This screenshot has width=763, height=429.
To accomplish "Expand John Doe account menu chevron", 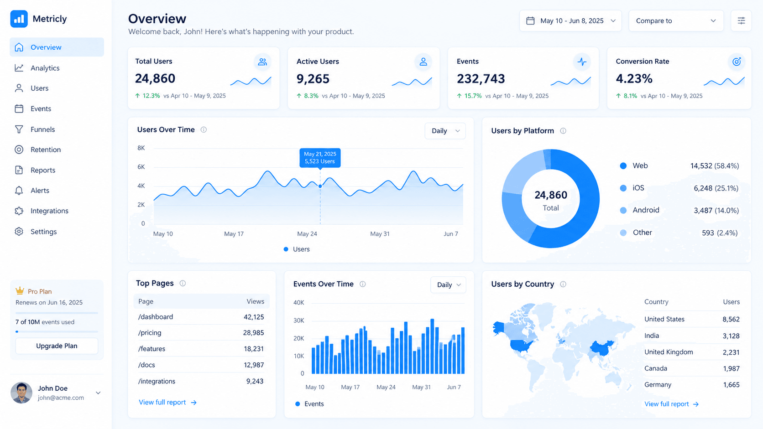I will click(x=98, y=393).
